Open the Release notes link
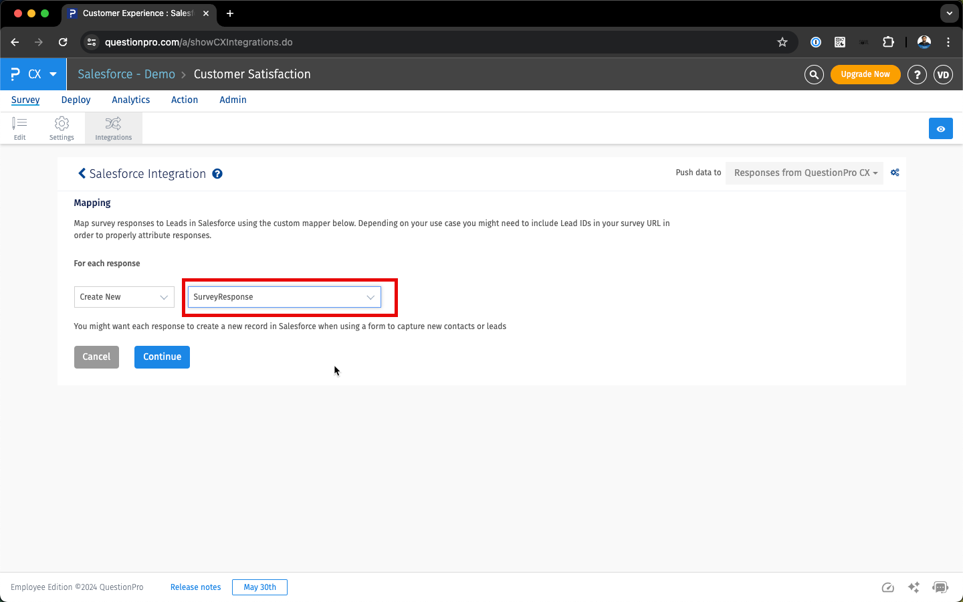Image resolution: width=963 pixels, height=602 pixels. (195, 587)
